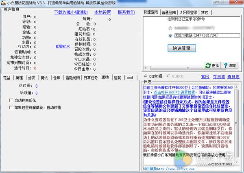Tick the 如果包里有魔草花,自动种植 checkbox
Image resolution: width=244 pixels, height=173 pixels.
pyautogui.click(x=11, y=107)
